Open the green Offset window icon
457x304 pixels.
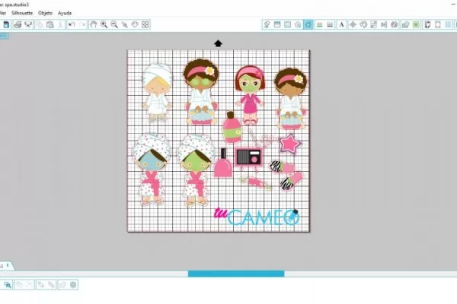point(416,25)
